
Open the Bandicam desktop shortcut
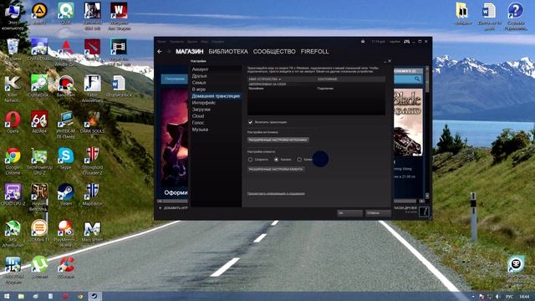point(66,85)
